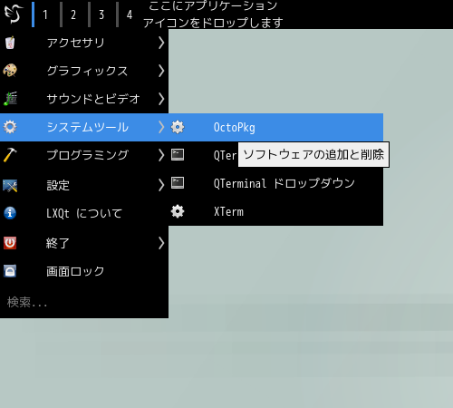The height and width of the screenshot is (408, 453).
Task: Click the 設定 tools icon
Action: pyautogui.click(x=10, y=185)
